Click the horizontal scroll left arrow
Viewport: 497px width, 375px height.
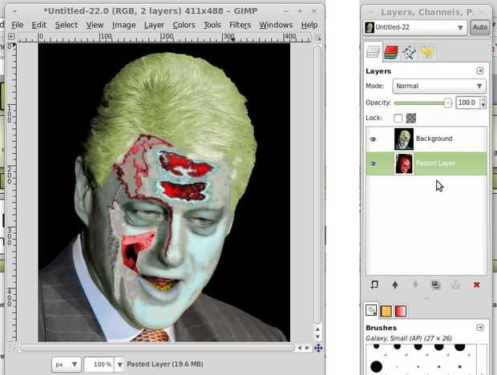click(299, 348)
